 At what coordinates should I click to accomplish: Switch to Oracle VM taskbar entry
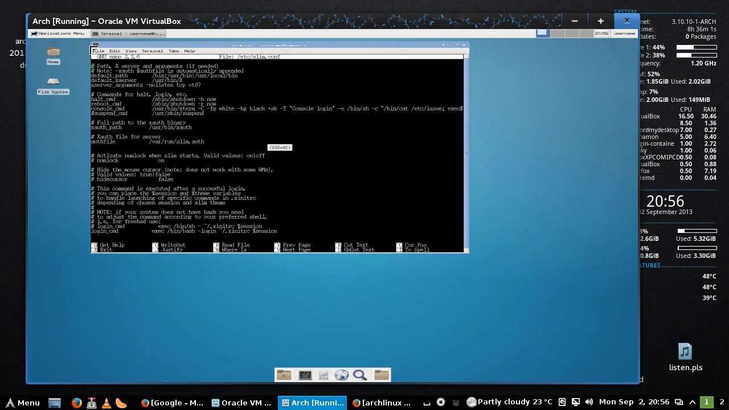click(x=242, y=403)
